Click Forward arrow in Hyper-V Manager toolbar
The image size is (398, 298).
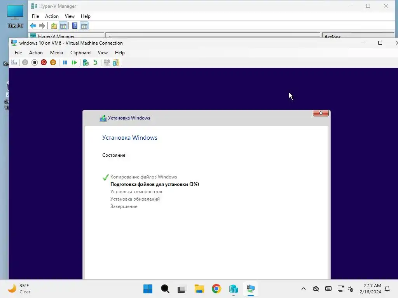tap(42, 26)
